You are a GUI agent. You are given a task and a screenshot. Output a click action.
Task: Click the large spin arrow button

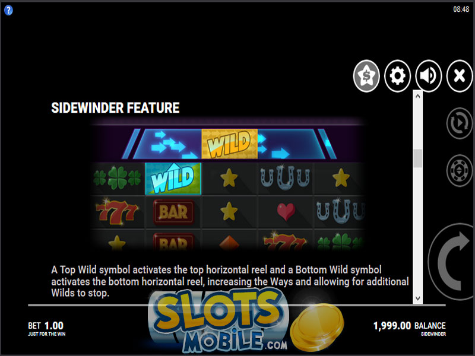452,262
